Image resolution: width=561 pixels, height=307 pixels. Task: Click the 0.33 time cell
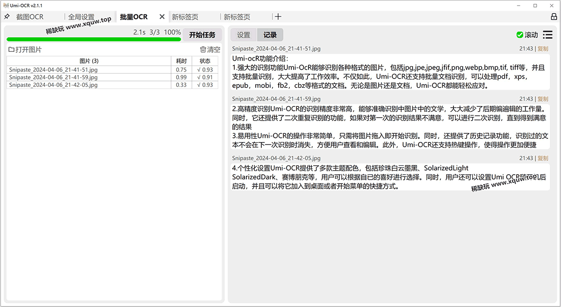point(181,85)
